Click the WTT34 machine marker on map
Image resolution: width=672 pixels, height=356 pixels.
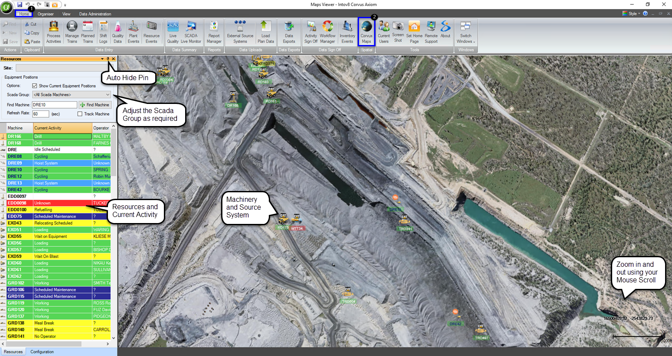(x=297, y=223)
